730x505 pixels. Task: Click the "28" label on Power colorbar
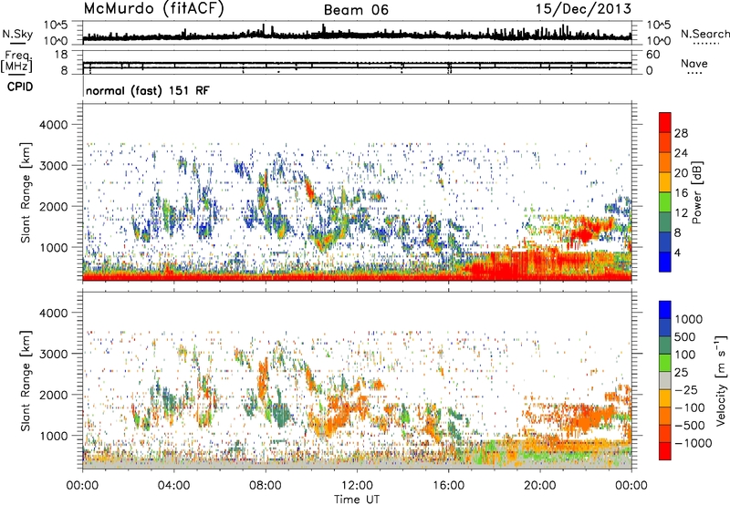pos(681,133)
